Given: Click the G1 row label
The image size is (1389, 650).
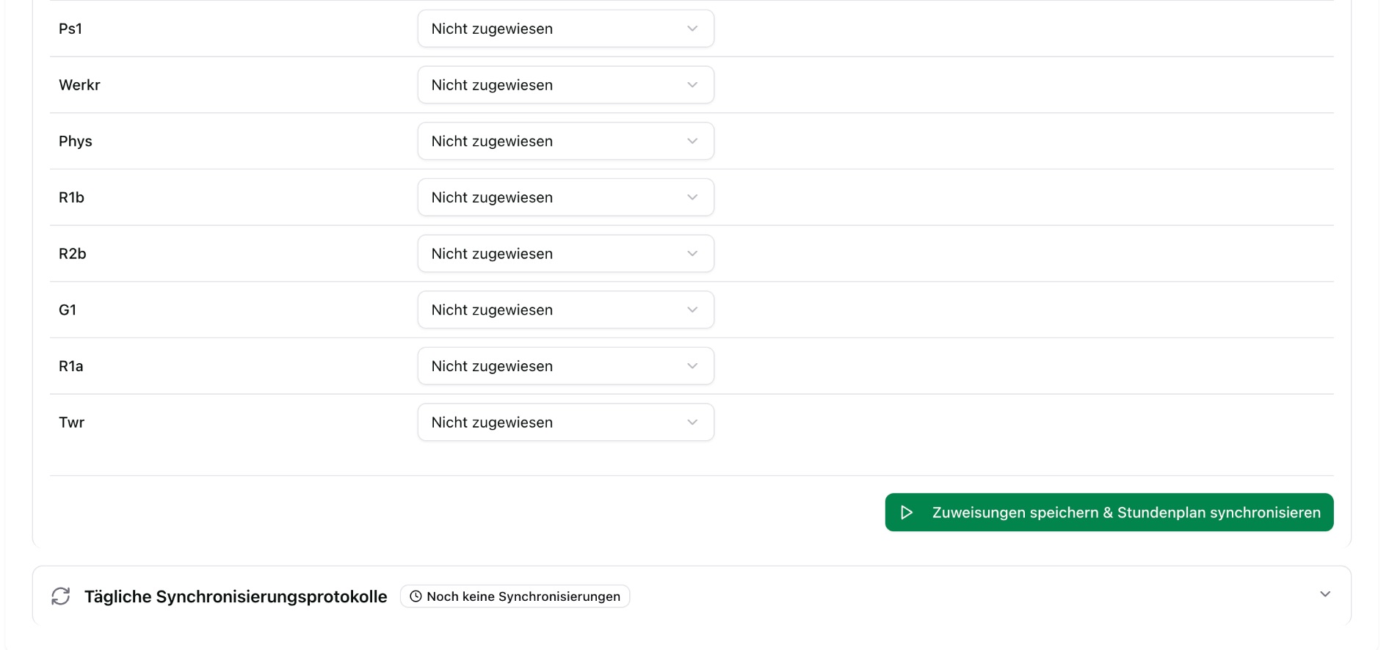Looking at the screenshot, I should [68, 310].
